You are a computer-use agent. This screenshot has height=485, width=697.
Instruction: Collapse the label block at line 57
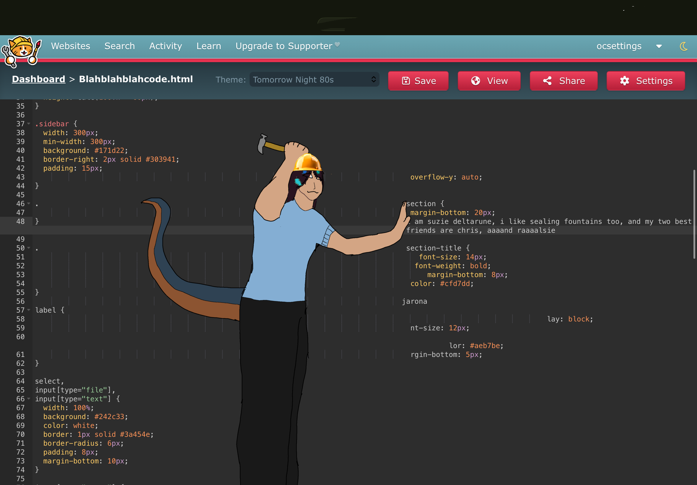(x=29, y=310)
